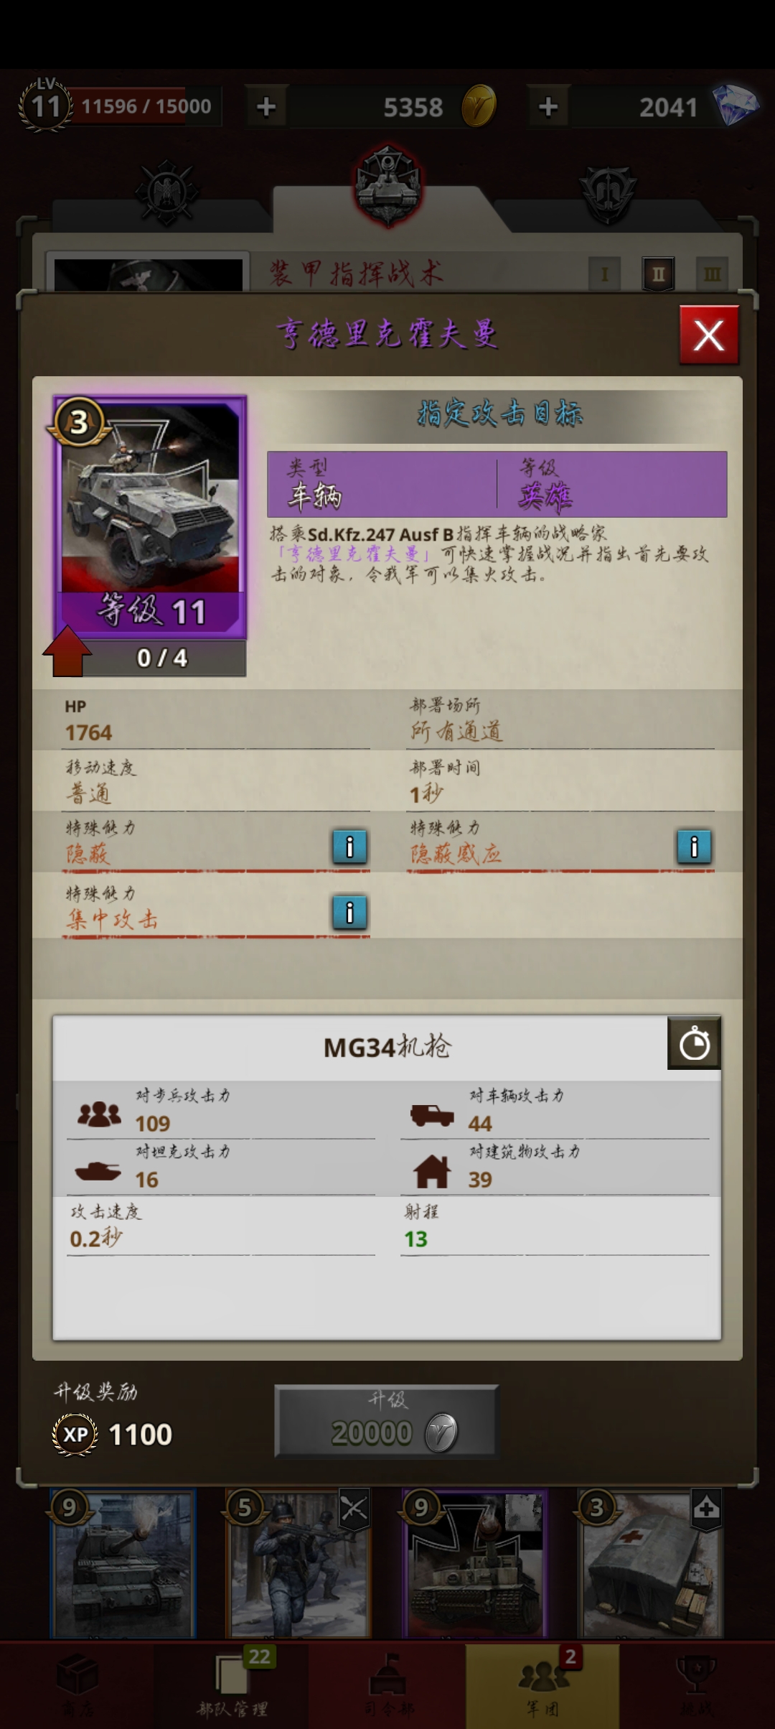775x1729 pixels.
Task: Switch to tier II tactic
Action: [x=658, y=274]
